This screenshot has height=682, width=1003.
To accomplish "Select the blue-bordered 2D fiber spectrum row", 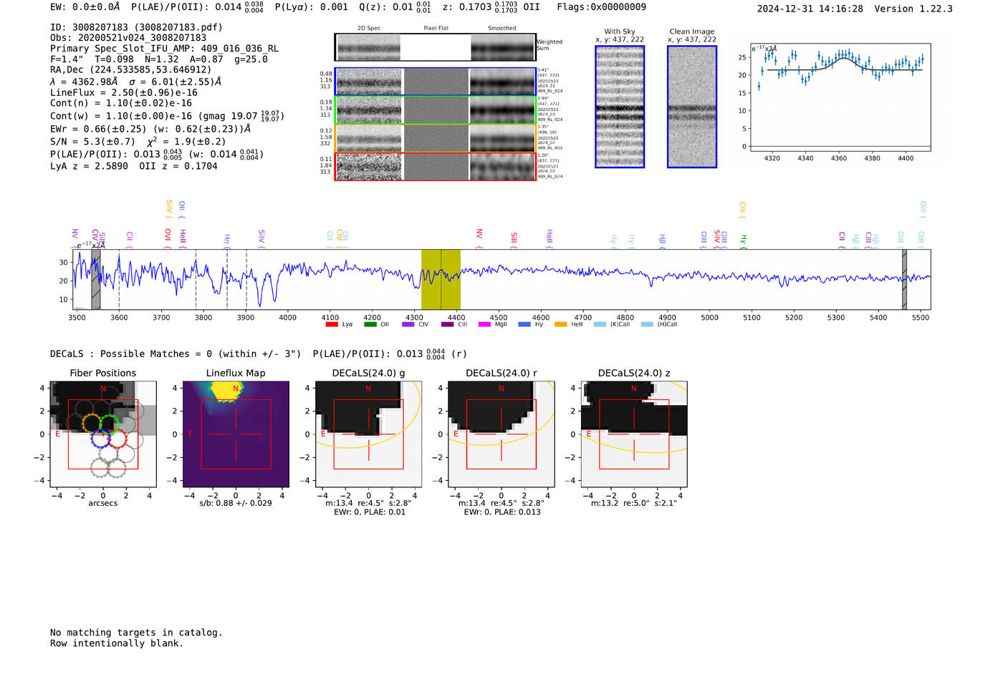I will (x=435, y=82).
